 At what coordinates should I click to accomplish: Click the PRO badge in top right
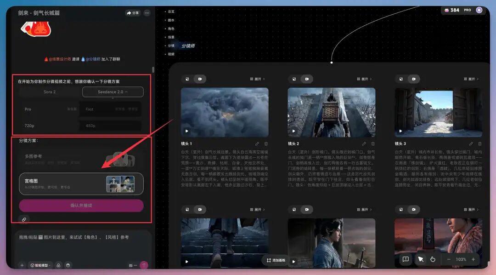click(x=468, y=10)
